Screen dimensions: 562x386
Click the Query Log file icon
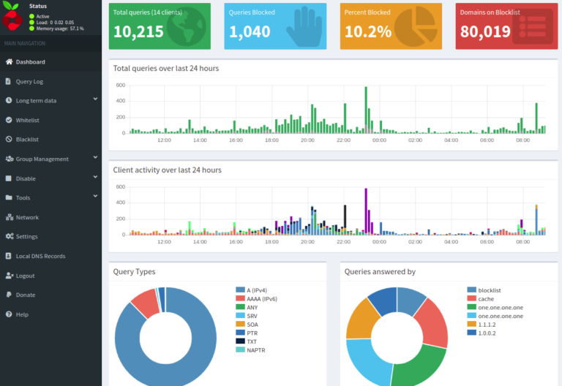[x=9, y=81]
